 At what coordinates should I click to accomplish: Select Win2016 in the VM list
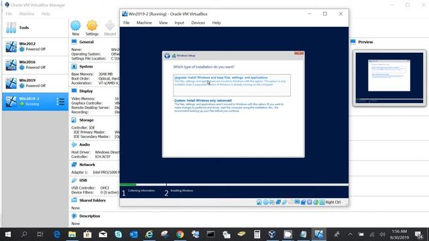(x=35, y=65)
